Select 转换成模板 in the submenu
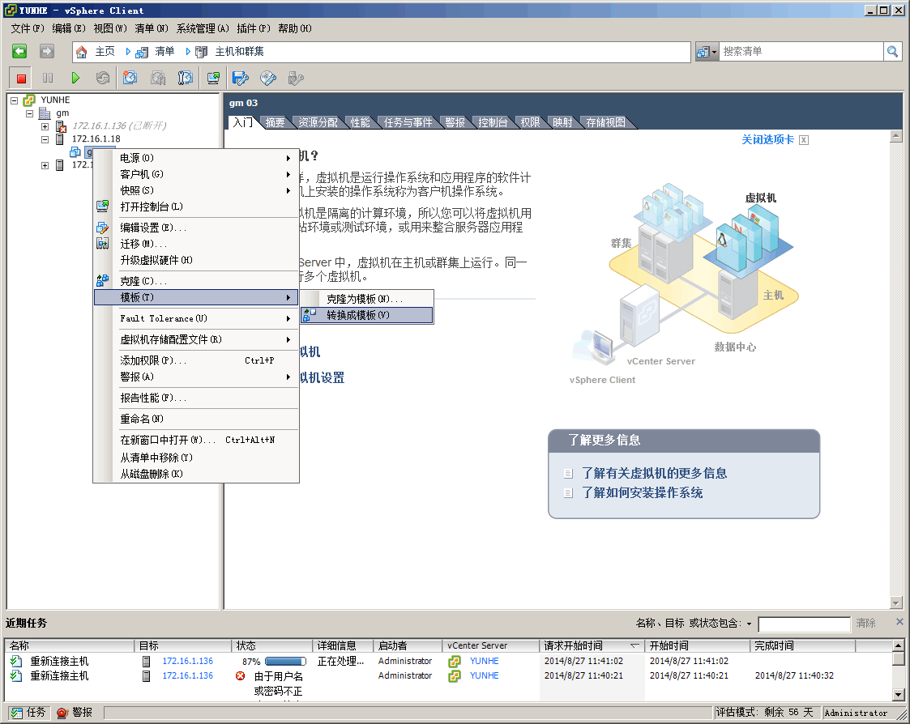Viewport: 910px width, 724px height. click(x=358, y=315)
